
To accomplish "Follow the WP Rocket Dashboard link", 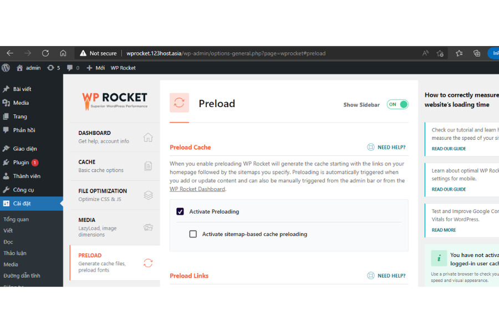I will [x=197, y=189].
